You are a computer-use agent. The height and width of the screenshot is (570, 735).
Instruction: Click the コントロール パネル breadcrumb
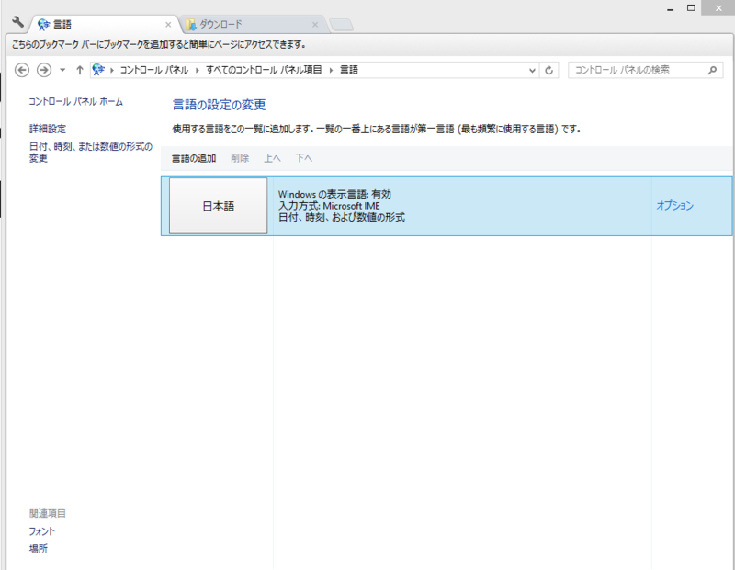click(x=154, y=70)
